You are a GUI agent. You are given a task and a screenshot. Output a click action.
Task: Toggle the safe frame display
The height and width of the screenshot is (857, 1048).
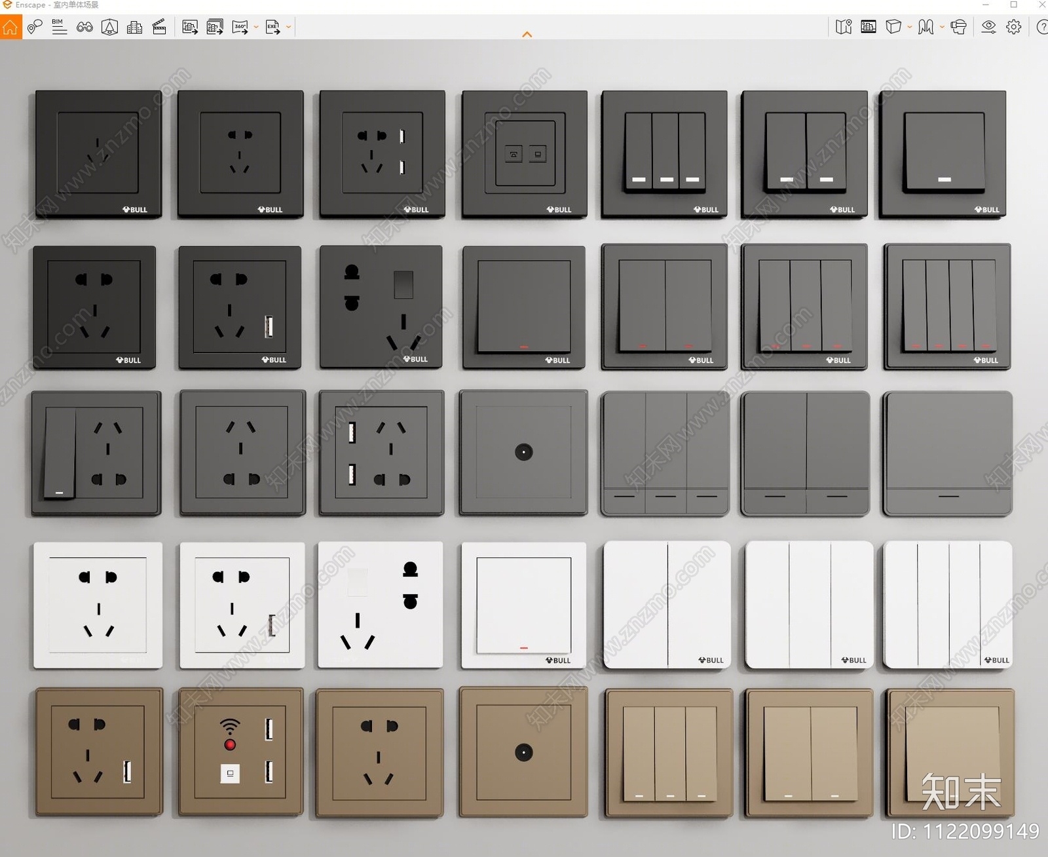click(869, 27)
